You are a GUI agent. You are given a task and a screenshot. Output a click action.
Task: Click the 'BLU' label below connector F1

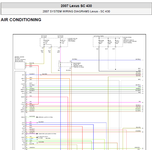click(59, 70)
